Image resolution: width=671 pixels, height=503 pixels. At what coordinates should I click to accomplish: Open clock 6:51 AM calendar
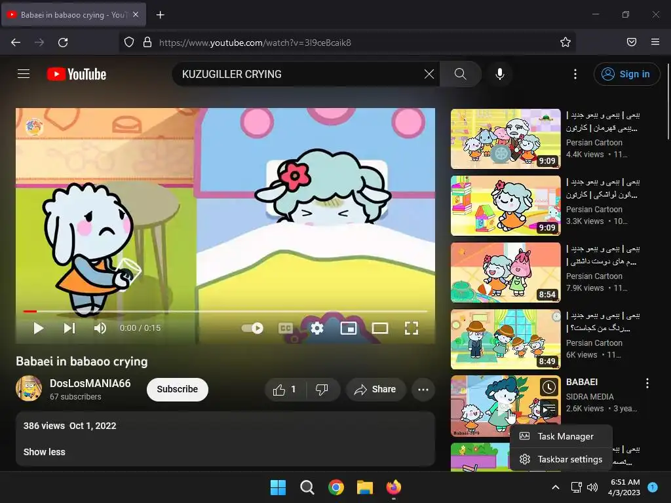click(x=624, y=487)
